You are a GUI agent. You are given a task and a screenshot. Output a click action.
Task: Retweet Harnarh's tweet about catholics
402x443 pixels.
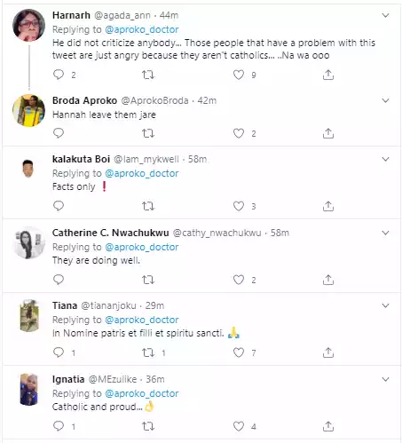click(148, 75)
